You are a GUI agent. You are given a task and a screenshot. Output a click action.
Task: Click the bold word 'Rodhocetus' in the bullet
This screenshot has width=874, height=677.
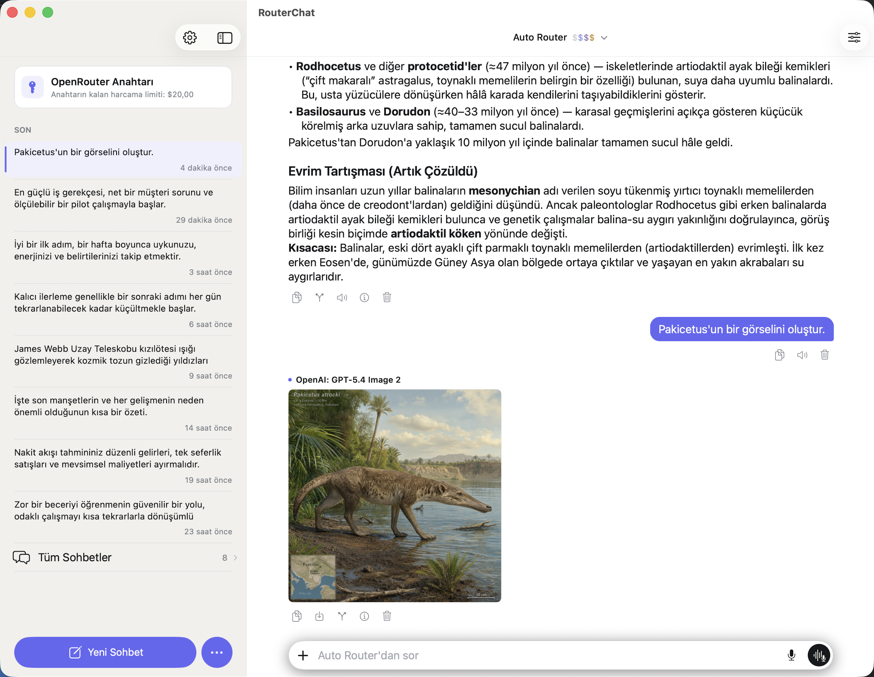pyautogui.click(x=329, y=67)
